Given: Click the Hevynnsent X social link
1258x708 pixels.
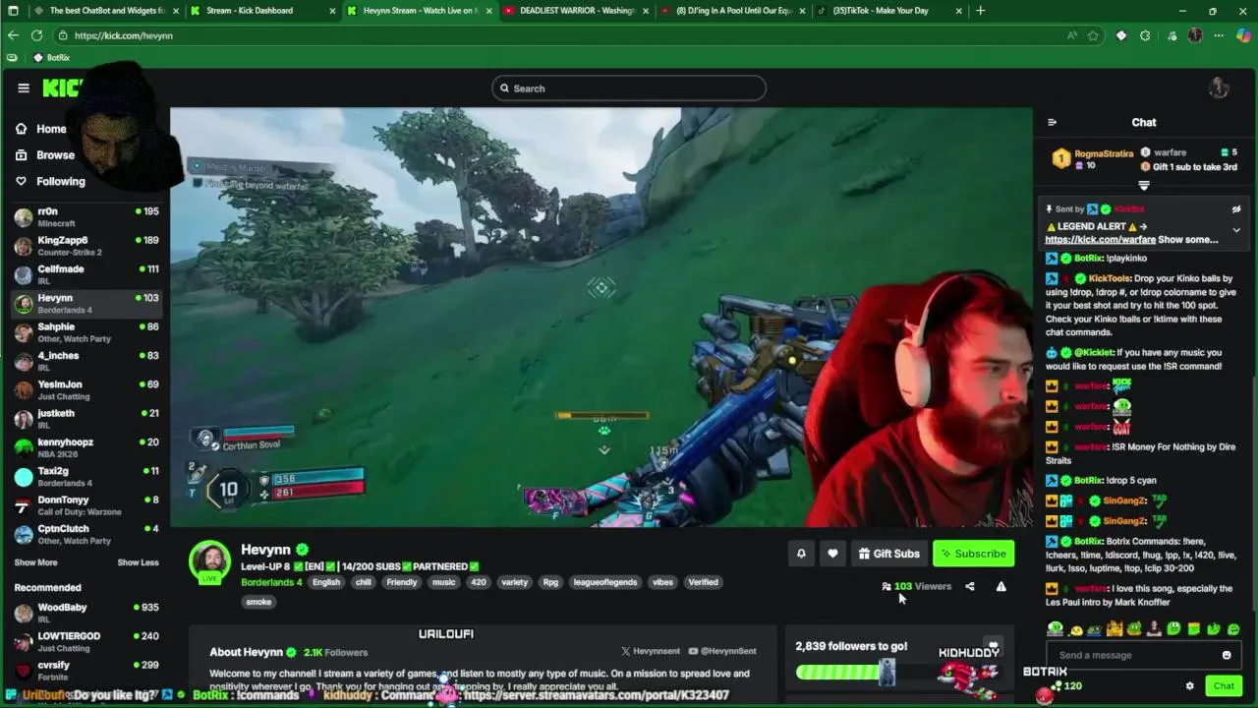Looking at the screenshot, I should (x=651, y=651).
